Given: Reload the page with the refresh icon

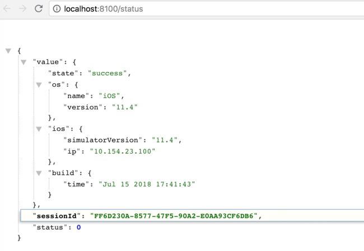Looking at the screenshot, I should point(39,8).
